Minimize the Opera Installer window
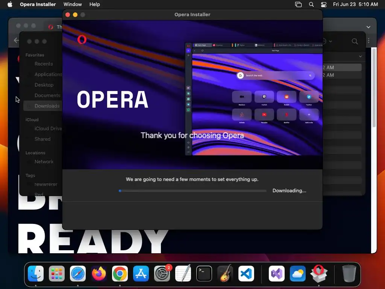The height and width of the screenshot is (289, 385). pos(75,15)
